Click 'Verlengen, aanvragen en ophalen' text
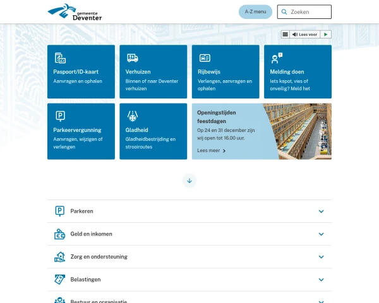The width and height of the screenshot is (379, 303). pos(225,85)
